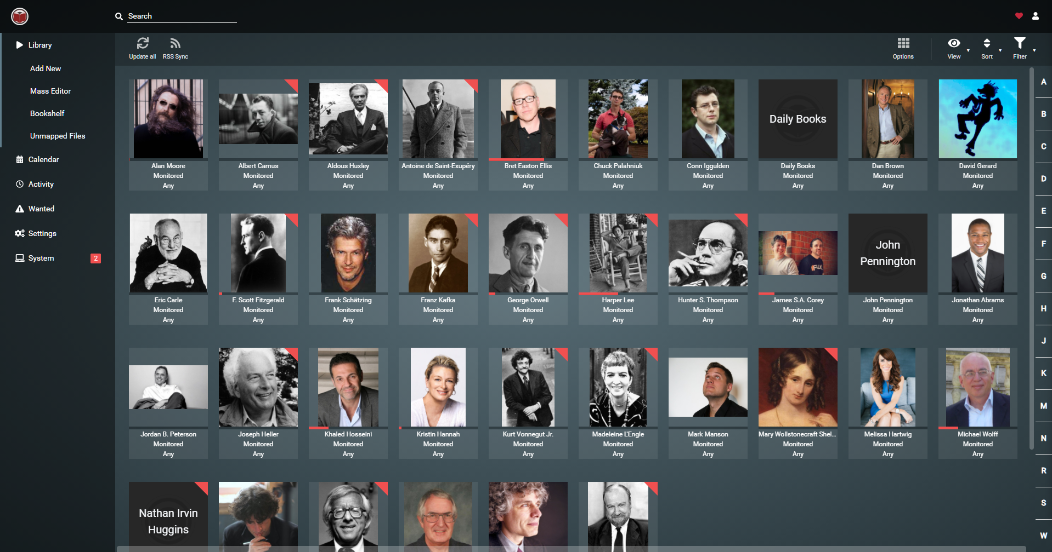Image resolution: width=1052 pixels, height=552 pixels.
Task: Open the Calendar page
Action: point(43,159)
